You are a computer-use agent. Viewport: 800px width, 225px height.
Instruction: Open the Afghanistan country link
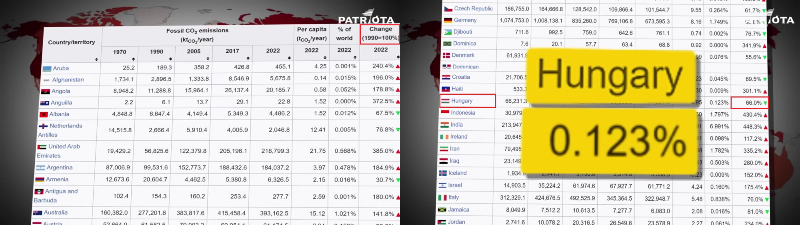68,80
